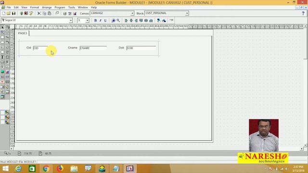Open the Program menu
The height and width of the screenshot is (173, 308).
click(x=60, y=8)
